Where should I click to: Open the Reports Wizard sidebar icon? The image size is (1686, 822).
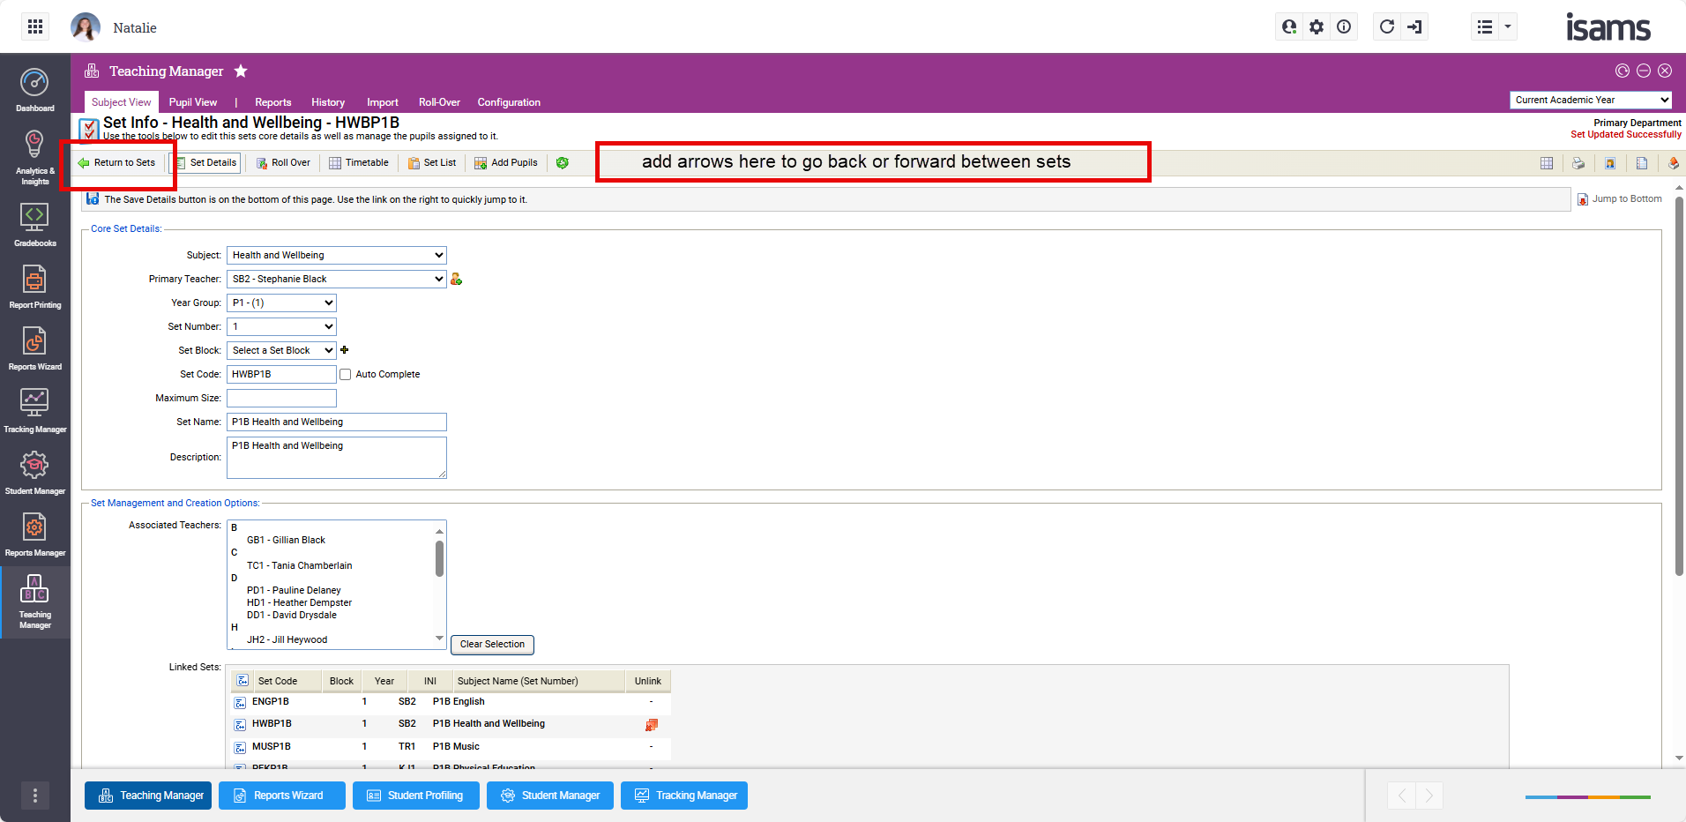(x=34, y=347)
